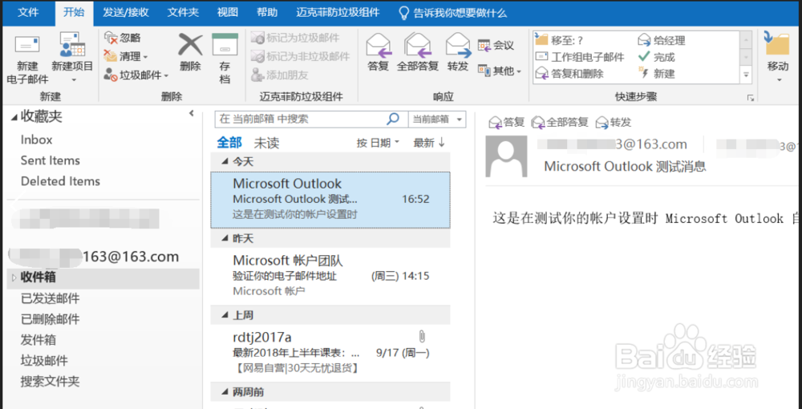Open the Microsoft 帐户团队 email
The image size is (802, 409).
pyautogui.click(x=330, y=276)
